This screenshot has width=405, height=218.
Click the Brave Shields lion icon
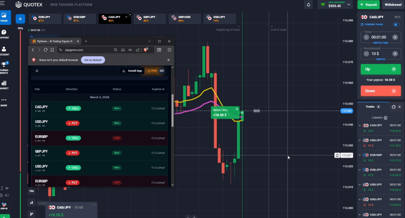point(146,50)
